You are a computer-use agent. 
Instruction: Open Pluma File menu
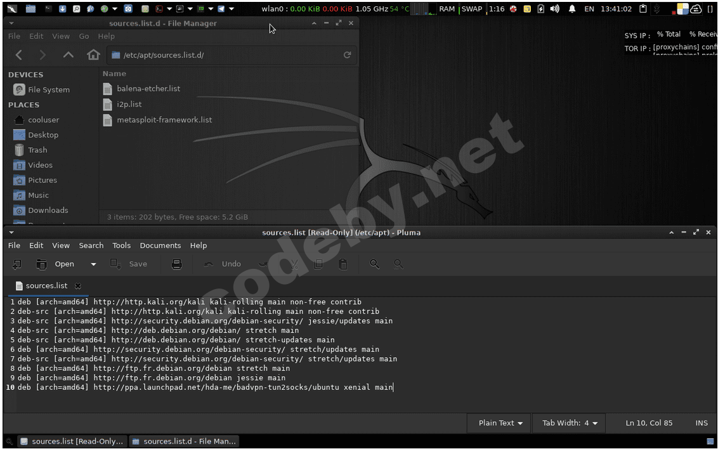pos(14,245)
